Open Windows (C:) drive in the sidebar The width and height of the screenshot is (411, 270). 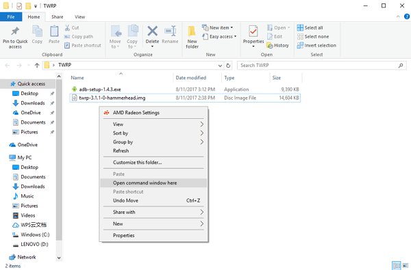click(x=31, y=234)
